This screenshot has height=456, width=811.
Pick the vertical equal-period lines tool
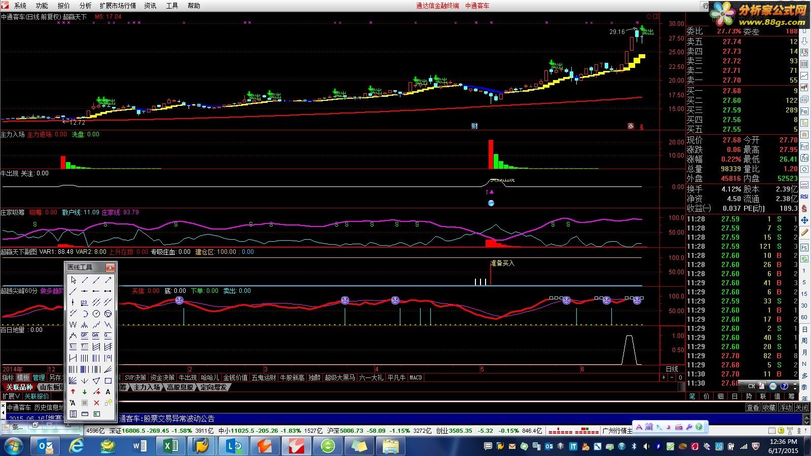[85, 358]
